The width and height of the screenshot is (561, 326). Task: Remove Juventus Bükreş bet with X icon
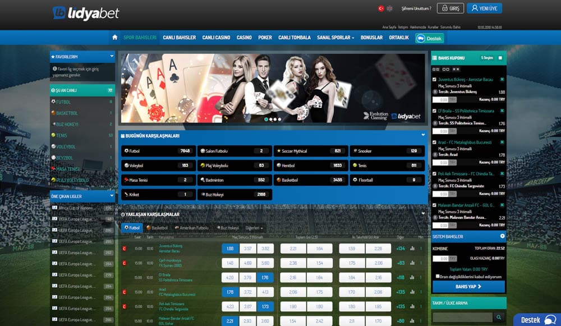(502, 80)
